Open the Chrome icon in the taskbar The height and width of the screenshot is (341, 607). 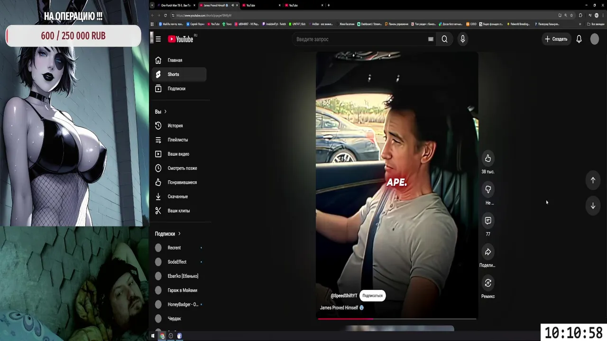pyautogui.click(x=162, y=336)
